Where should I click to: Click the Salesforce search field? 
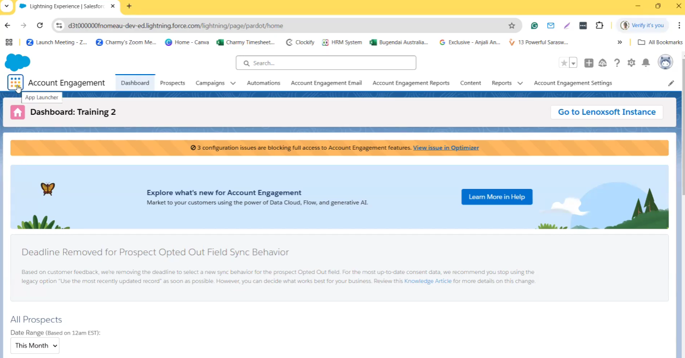[x=326, y=63]
